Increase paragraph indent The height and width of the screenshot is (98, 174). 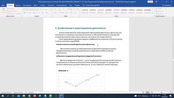click(71, 10)
